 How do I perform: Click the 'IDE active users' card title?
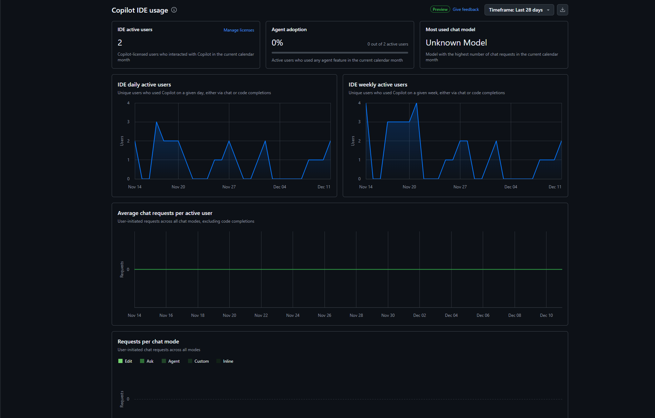[135, 30]
